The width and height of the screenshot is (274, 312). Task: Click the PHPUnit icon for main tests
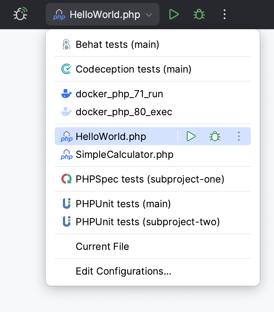coord(66,204)
